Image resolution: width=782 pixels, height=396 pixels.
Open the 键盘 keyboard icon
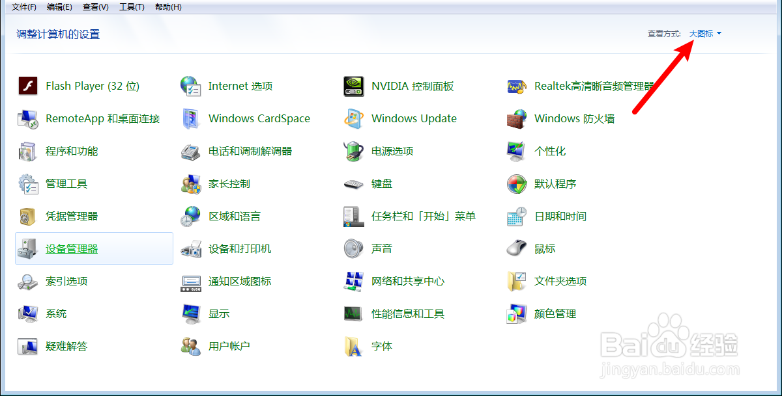(x=354, y=183)
